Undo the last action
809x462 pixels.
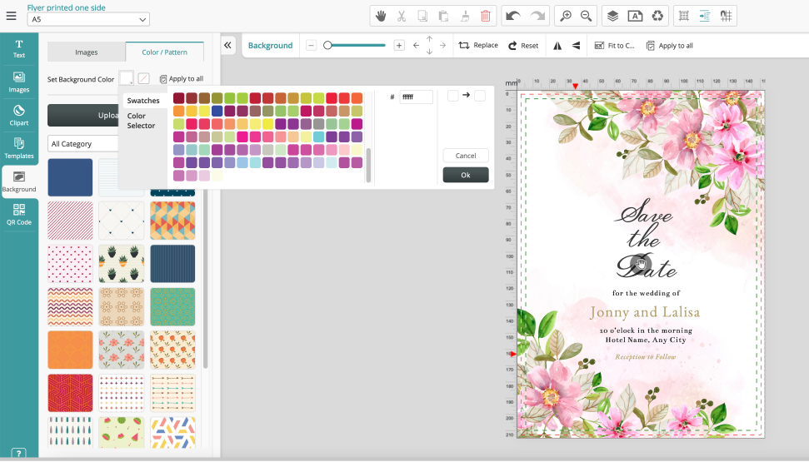coord(514,16)
